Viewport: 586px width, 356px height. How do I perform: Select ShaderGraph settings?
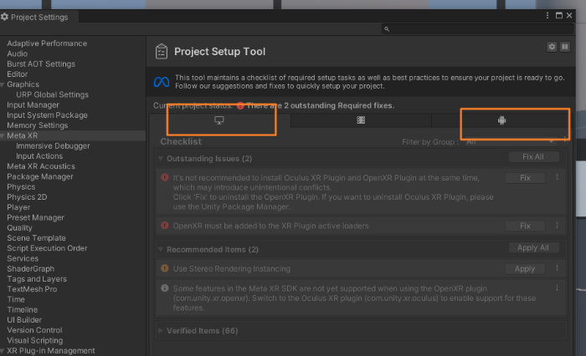pos(31,269)
